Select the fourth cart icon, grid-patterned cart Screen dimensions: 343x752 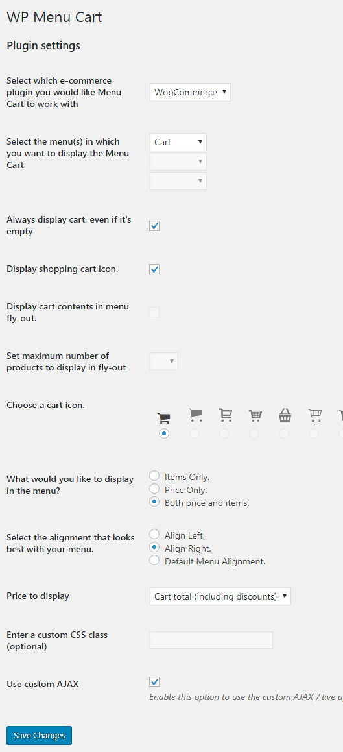tap(255, 415)
